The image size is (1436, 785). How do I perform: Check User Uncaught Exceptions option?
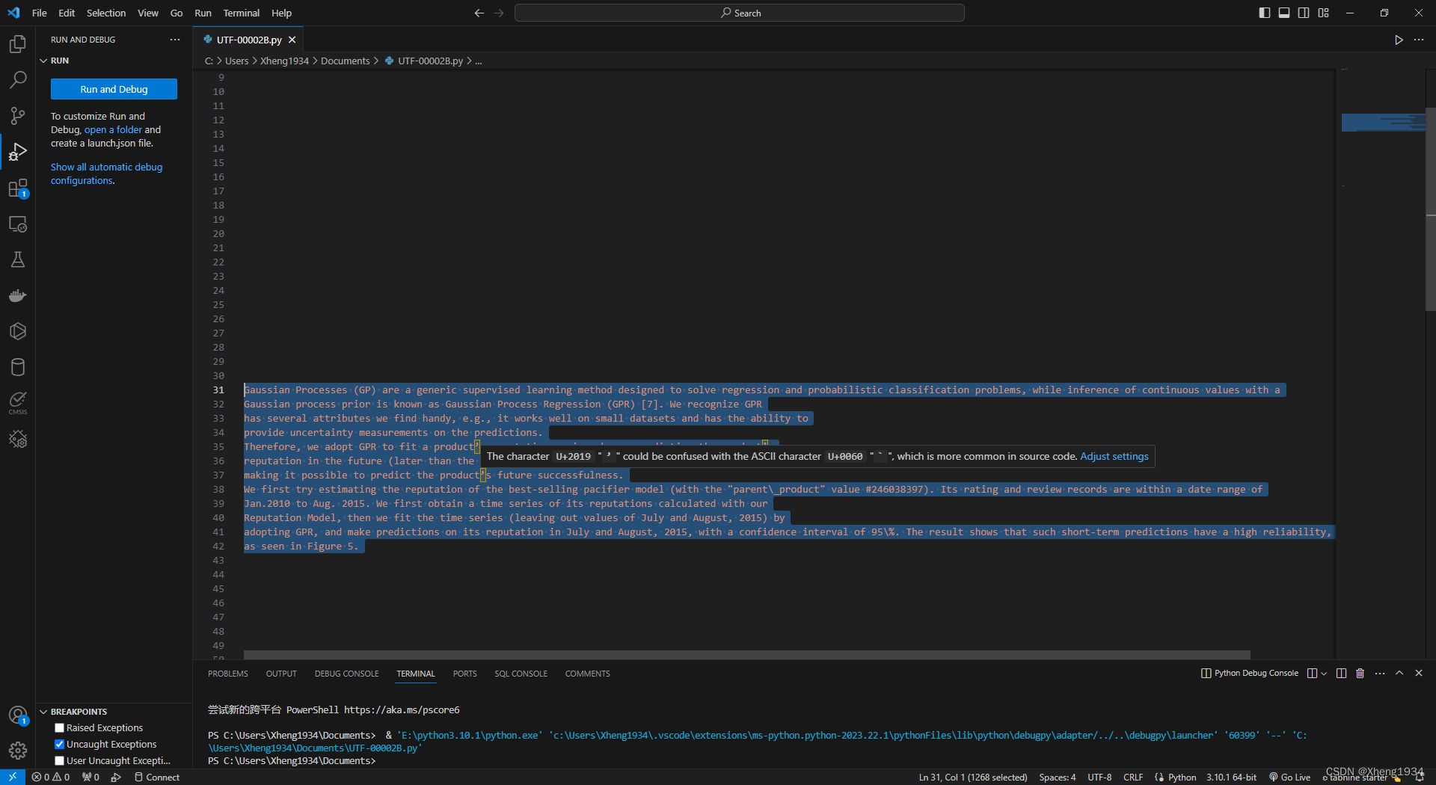(x=59, y=760)
